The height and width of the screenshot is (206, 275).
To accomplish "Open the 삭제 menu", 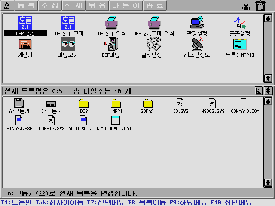I will click(x=73, y=6).
